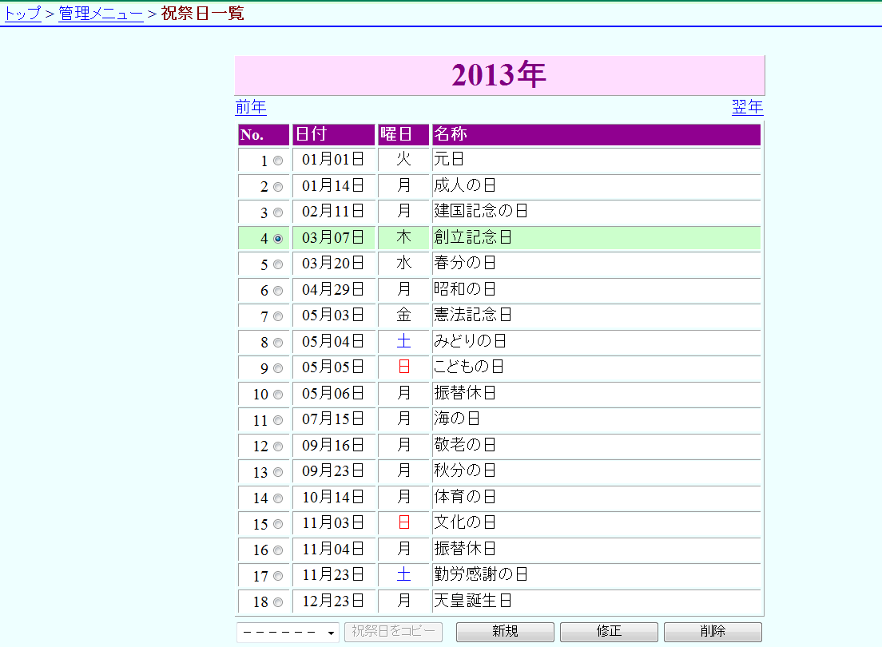Select radio button for row 13 秋分の日
The image size is (882, 647).
click(278, 472)
